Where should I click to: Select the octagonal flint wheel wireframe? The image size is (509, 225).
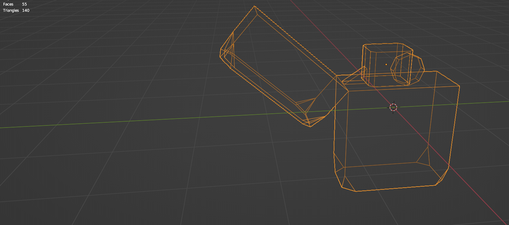[407, 69]
